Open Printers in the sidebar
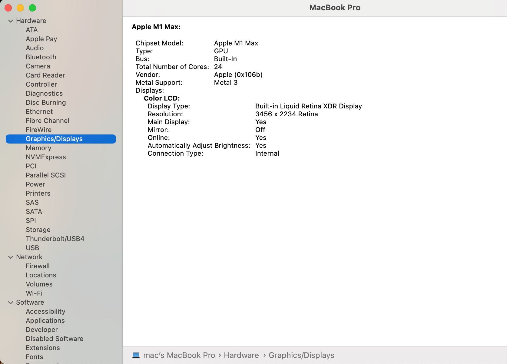 (x=38, y=193)
